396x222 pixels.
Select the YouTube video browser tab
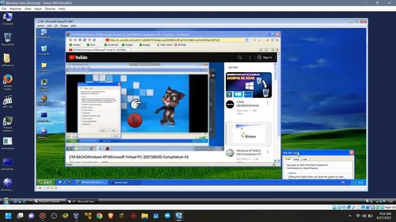pyautogui.click(x=99, y=50)
